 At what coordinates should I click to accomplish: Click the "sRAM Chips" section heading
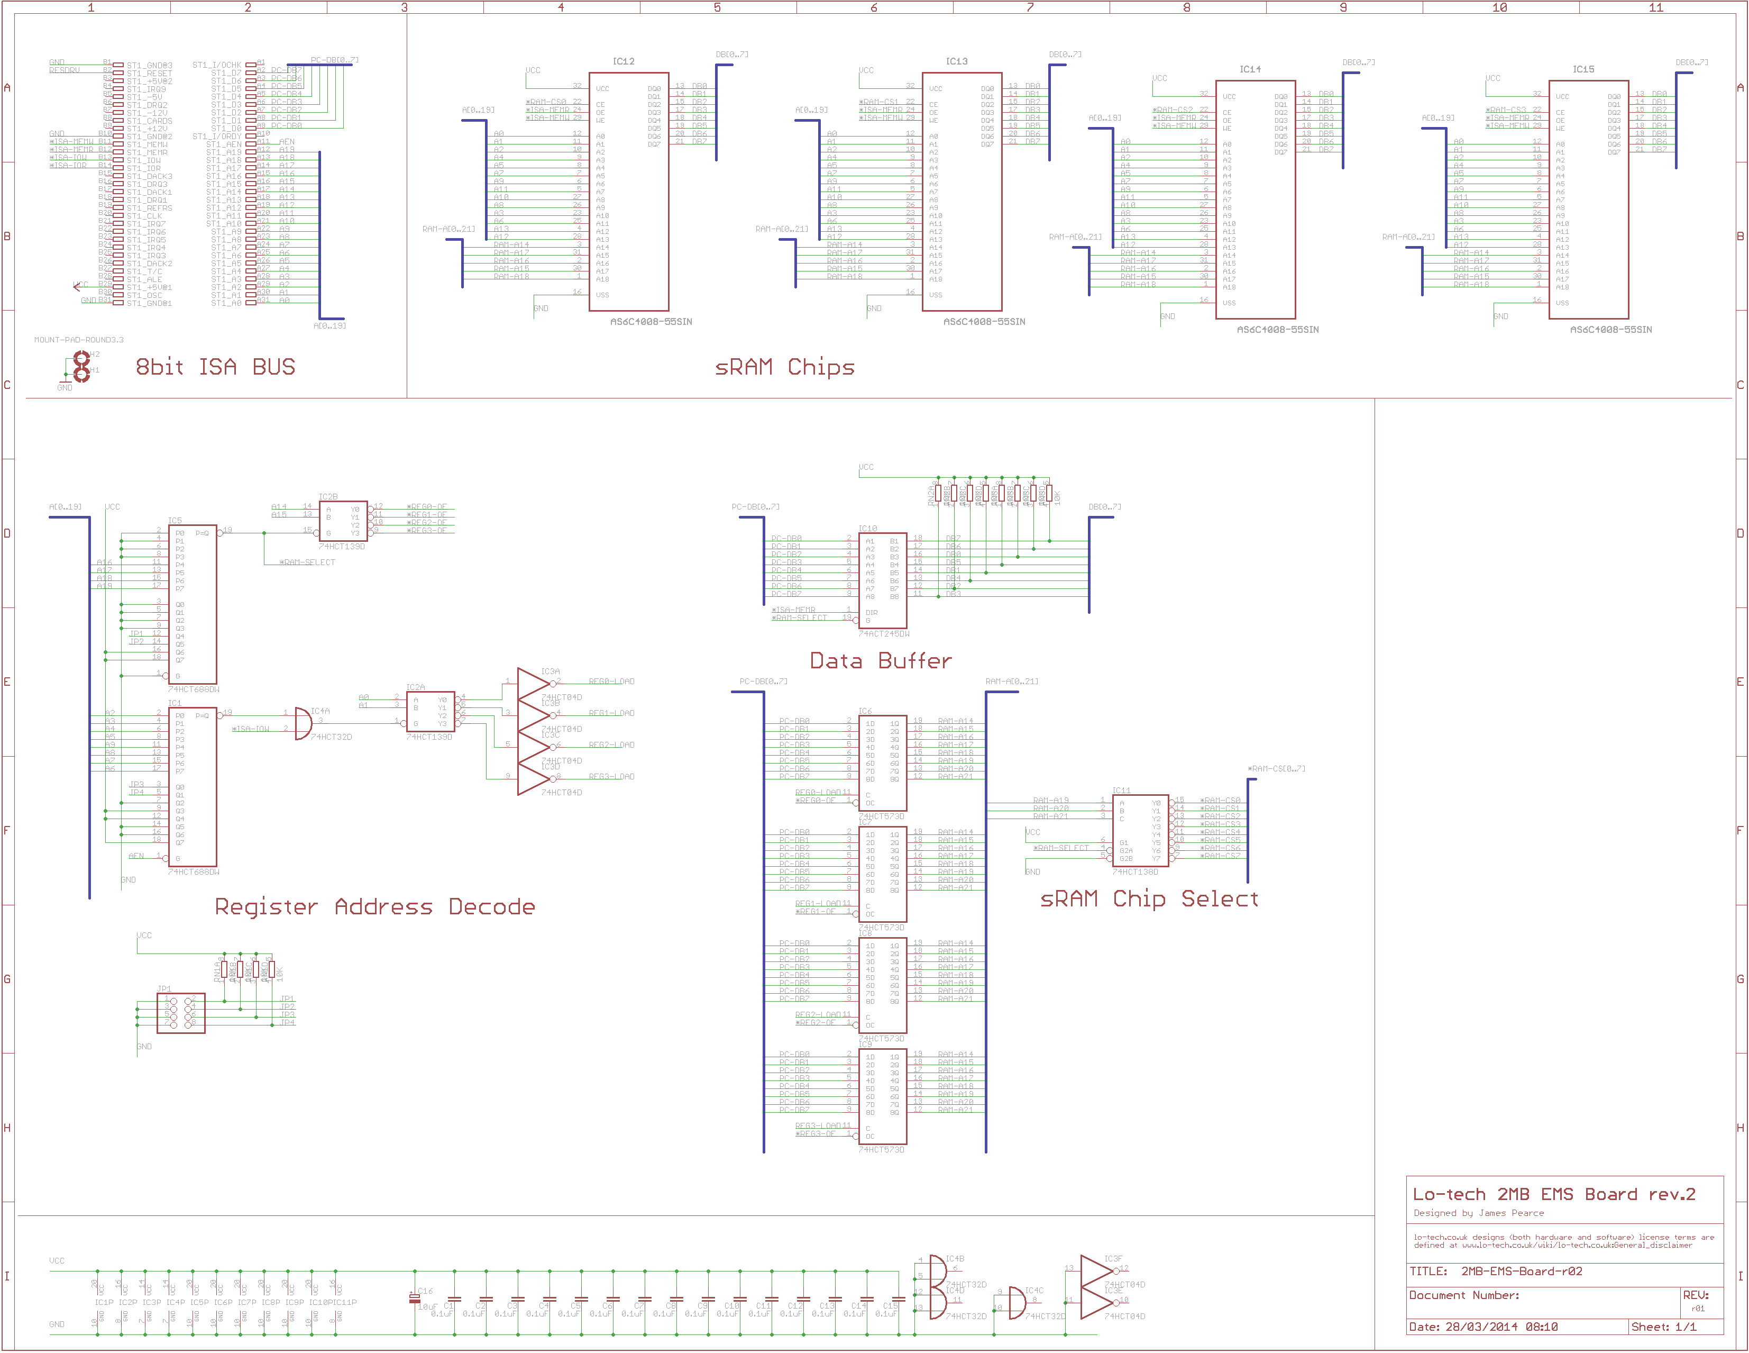click(x=784, y=367)
